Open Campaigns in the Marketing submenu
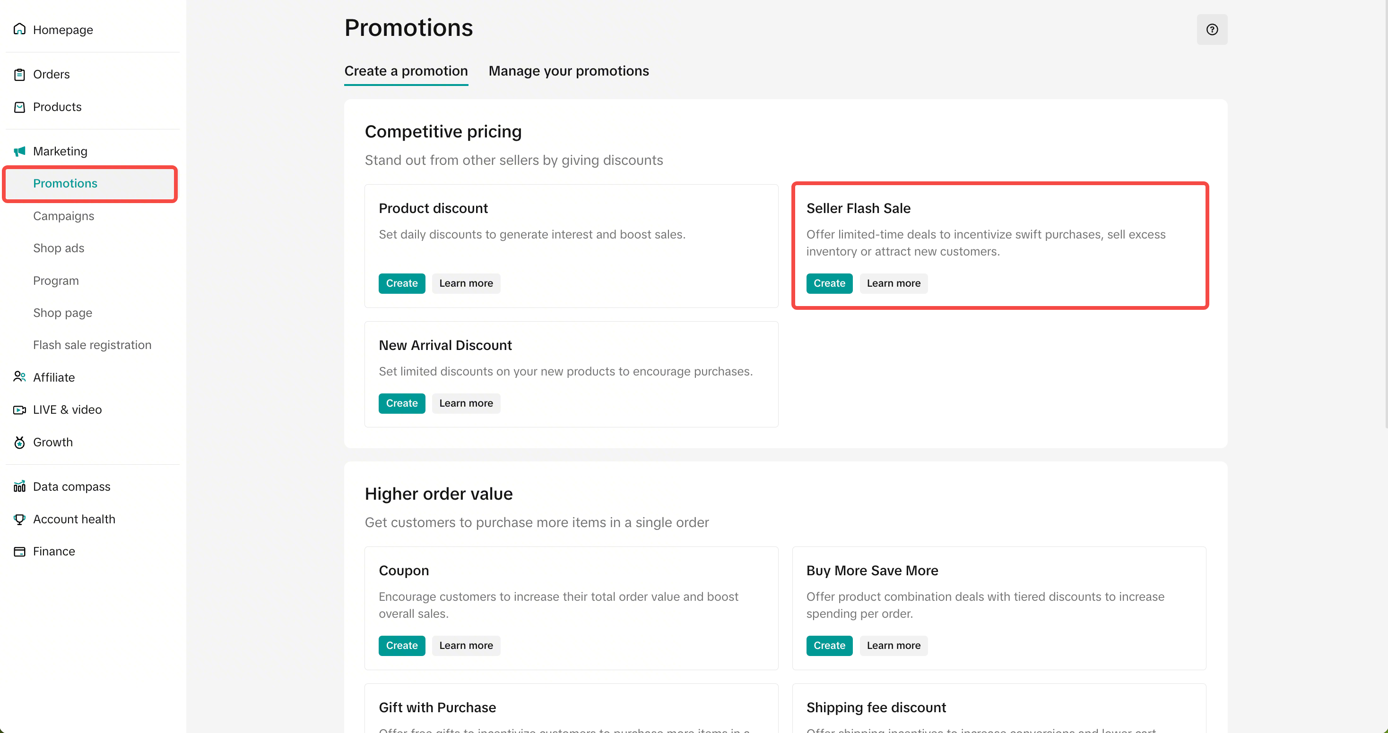 click(x=63, y=216)
